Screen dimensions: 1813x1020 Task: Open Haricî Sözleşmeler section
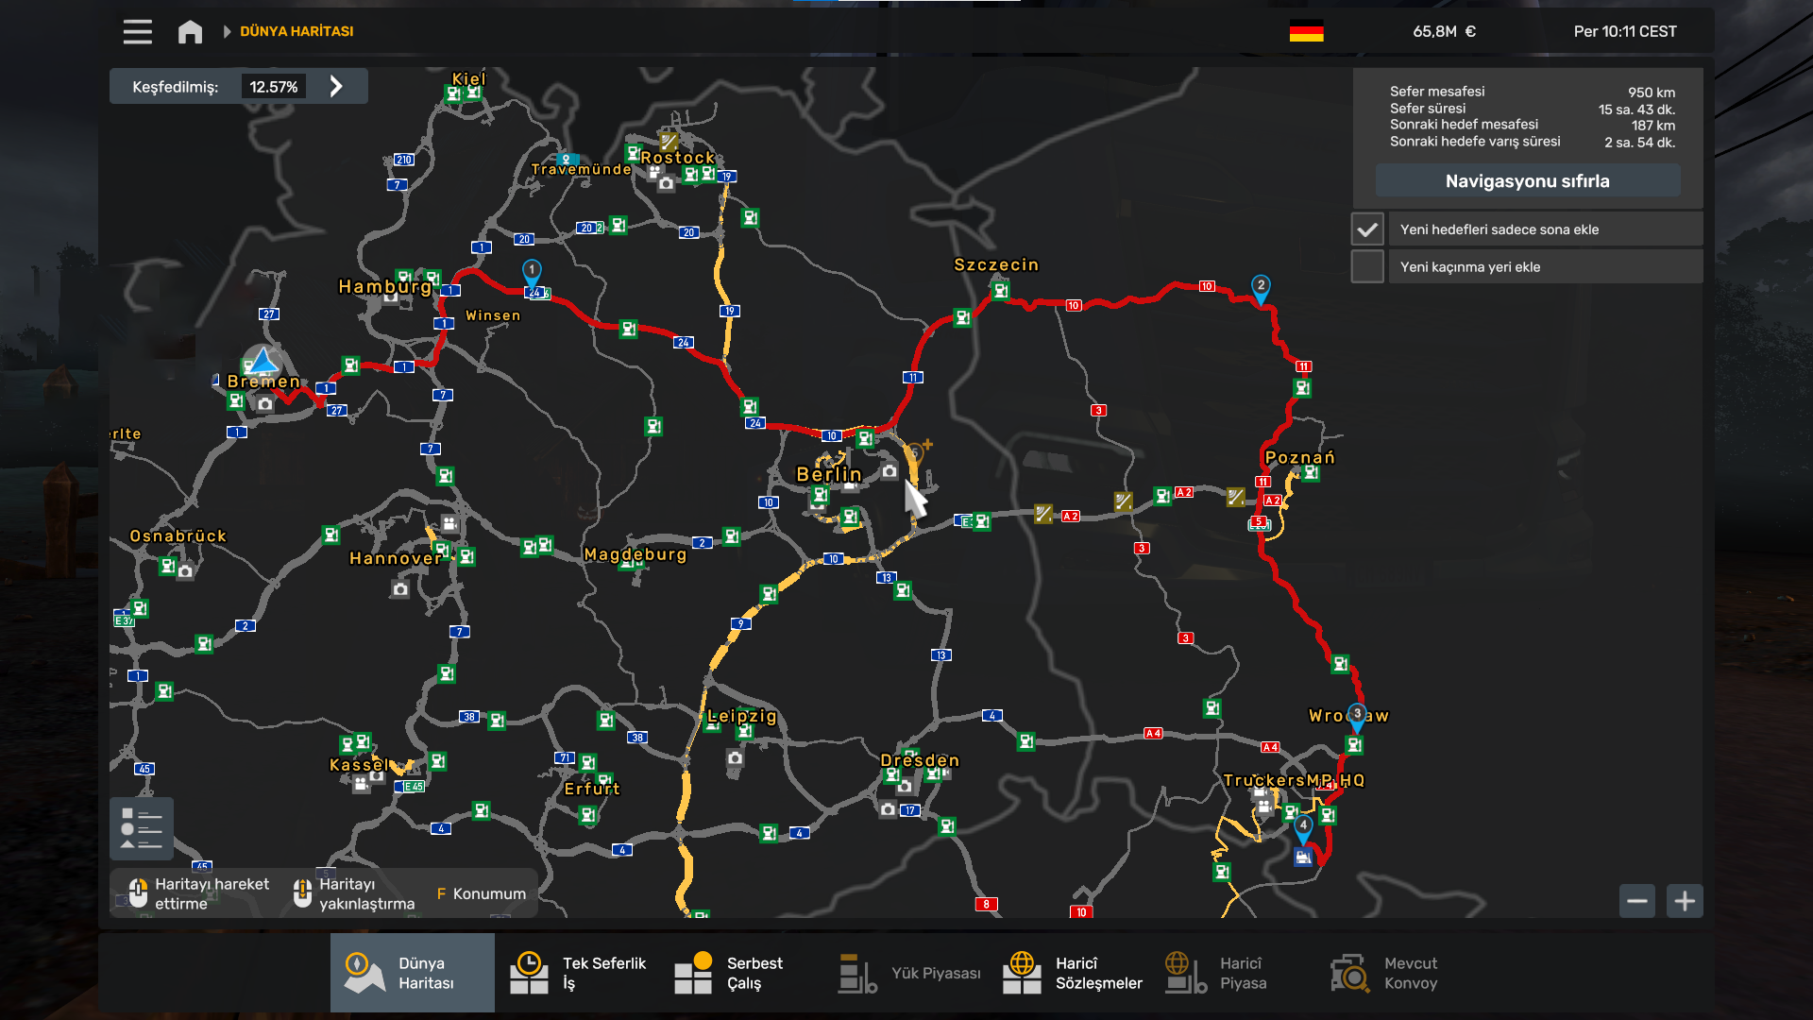coord(1073,973)
